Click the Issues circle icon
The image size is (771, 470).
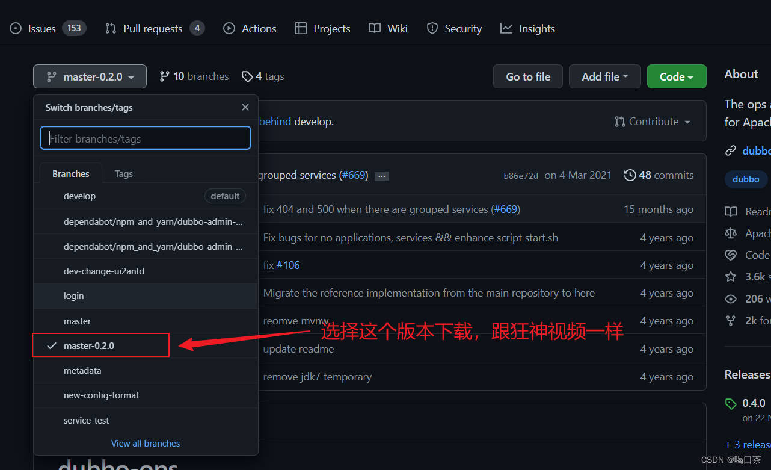(16, 28)
